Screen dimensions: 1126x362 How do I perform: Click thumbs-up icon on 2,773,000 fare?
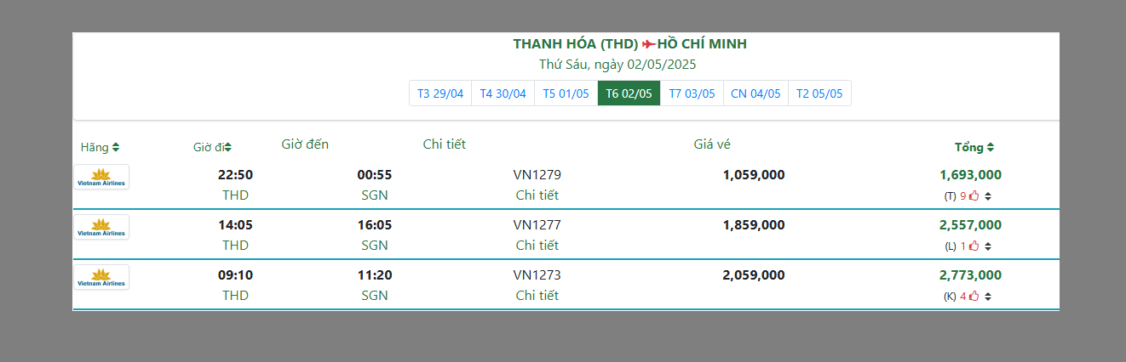tap(974, 297)
